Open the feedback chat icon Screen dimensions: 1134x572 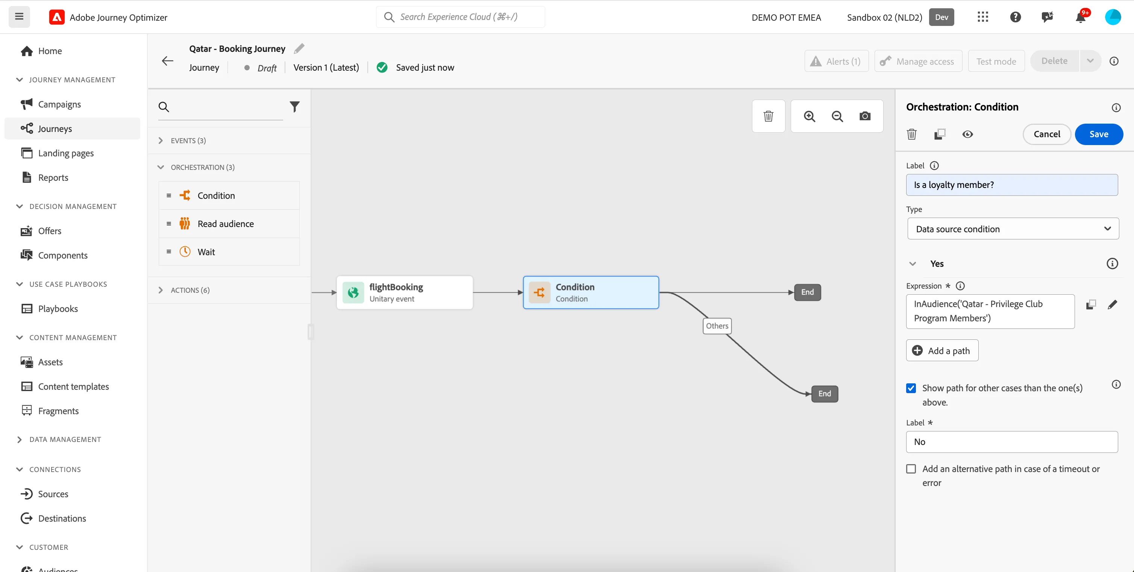click(1048, 17)
